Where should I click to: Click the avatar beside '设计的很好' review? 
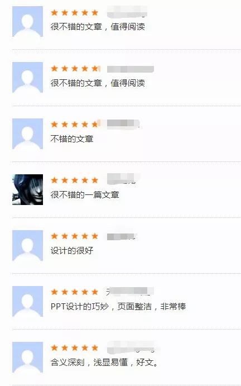pos(27,245)
